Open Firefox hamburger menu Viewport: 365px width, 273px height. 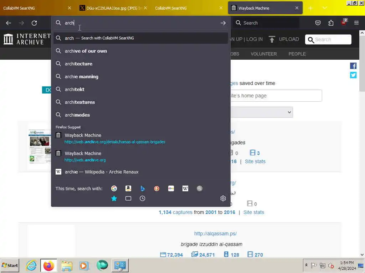coord(356,23)
